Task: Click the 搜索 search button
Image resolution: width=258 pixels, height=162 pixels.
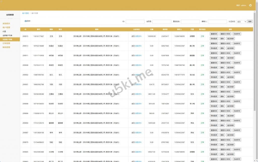Action: (250, 22)
